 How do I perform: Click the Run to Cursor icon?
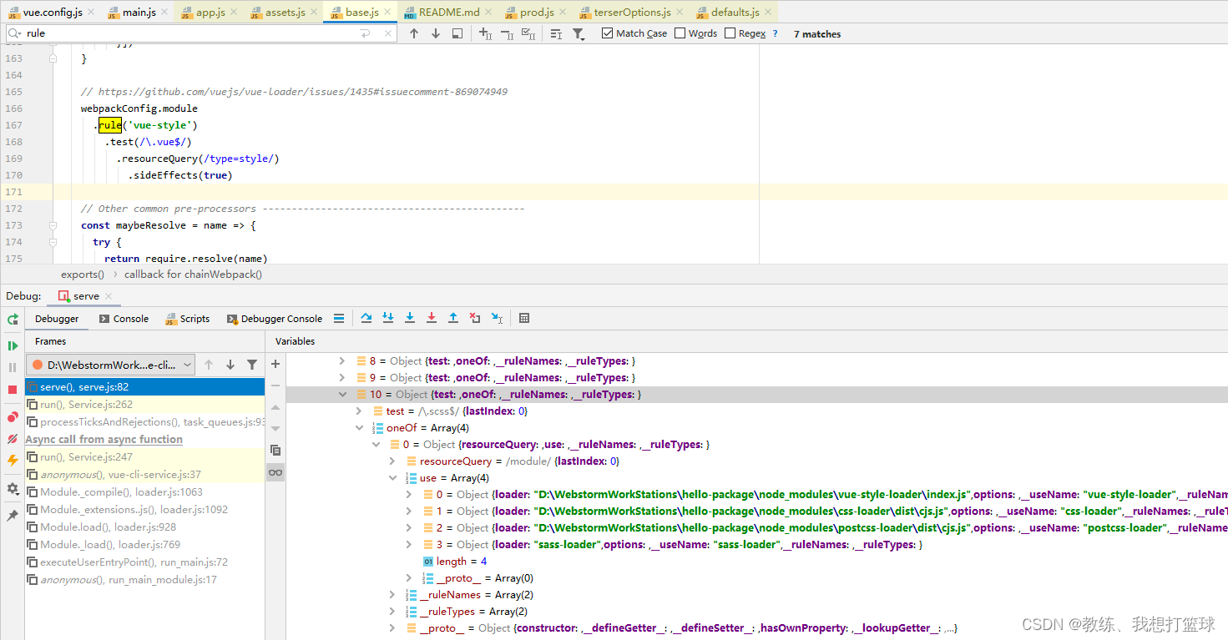tap(498, 318)
